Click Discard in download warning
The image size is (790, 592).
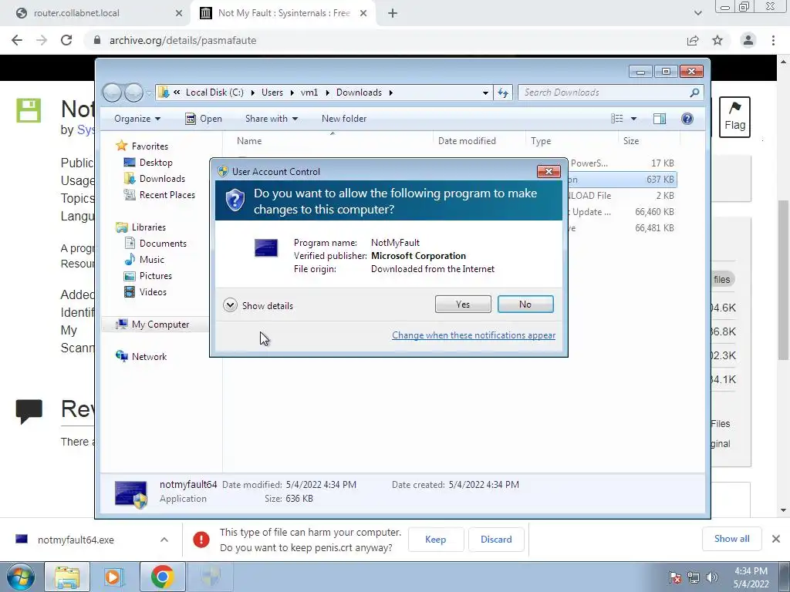click(496, 539)
